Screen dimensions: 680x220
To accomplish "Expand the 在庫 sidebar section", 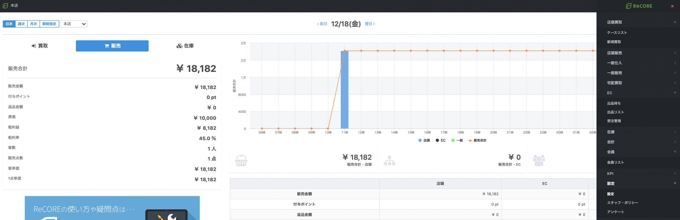I will [x=638, y=132].
